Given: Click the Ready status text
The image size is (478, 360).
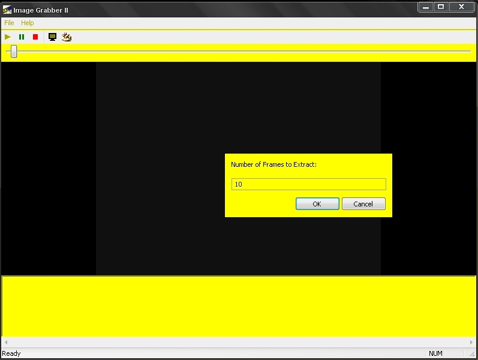Looking at the screenshot, I should tap(11, 353).
